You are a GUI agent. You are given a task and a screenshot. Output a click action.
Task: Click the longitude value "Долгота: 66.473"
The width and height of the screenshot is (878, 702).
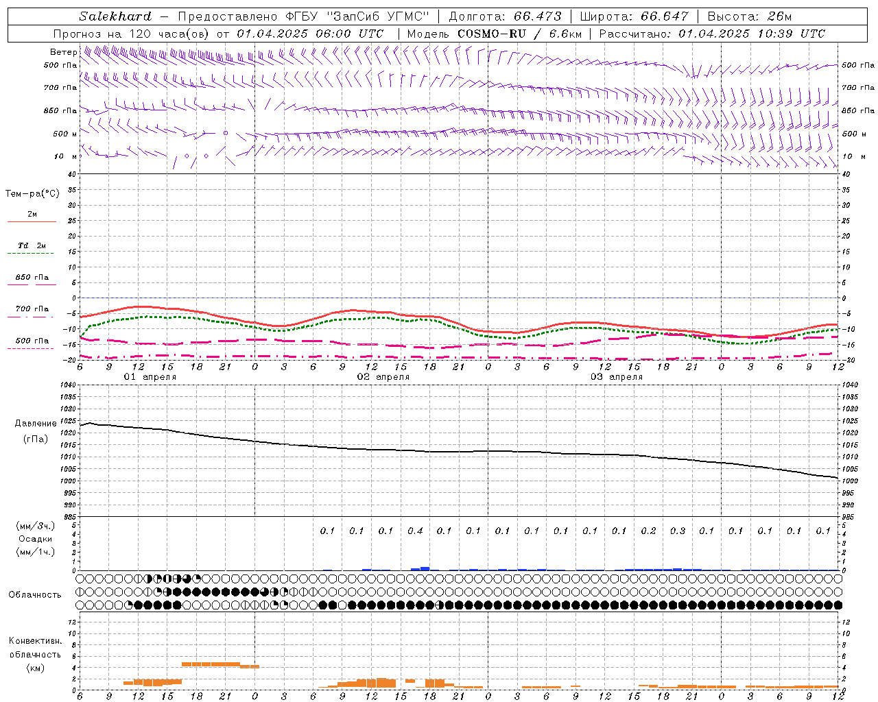point(505,16)
